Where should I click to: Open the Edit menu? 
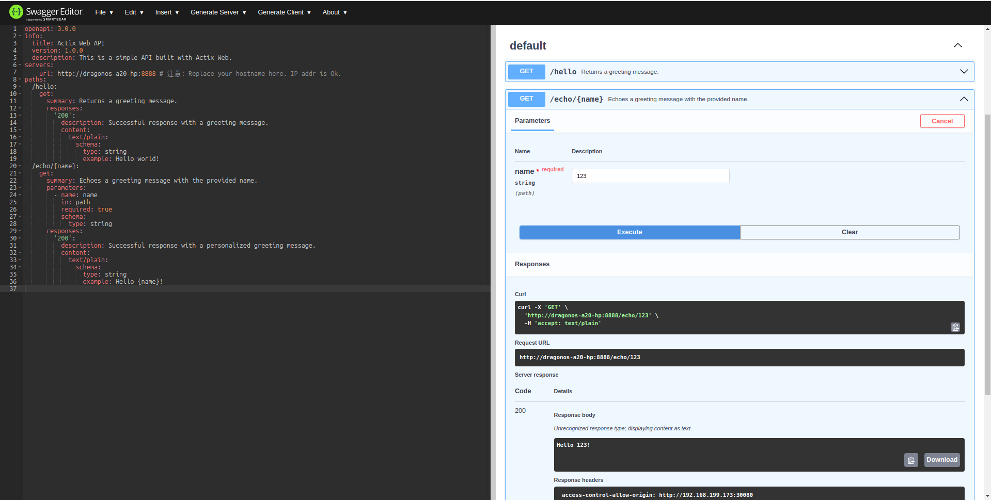pyautogui.click(x=134, y=12)
